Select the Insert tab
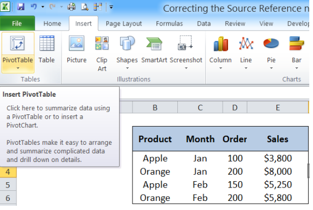 (83, 24)
